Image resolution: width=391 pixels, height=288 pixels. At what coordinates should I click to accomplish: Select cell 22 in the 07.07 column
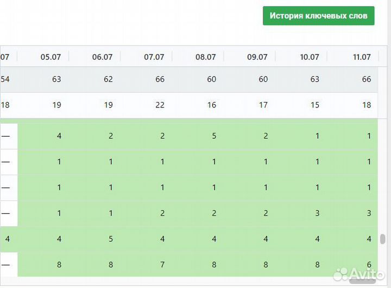pyautogui.click(x=160, y=105)
